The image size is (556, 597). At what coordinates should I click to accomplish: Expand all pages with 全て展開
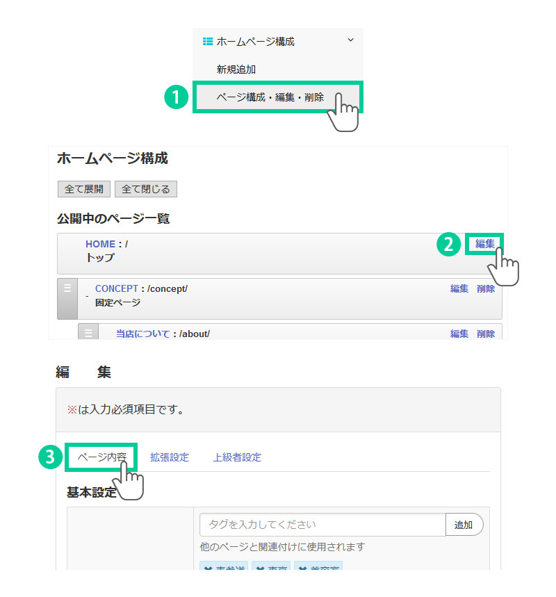(x=83, y=189)
